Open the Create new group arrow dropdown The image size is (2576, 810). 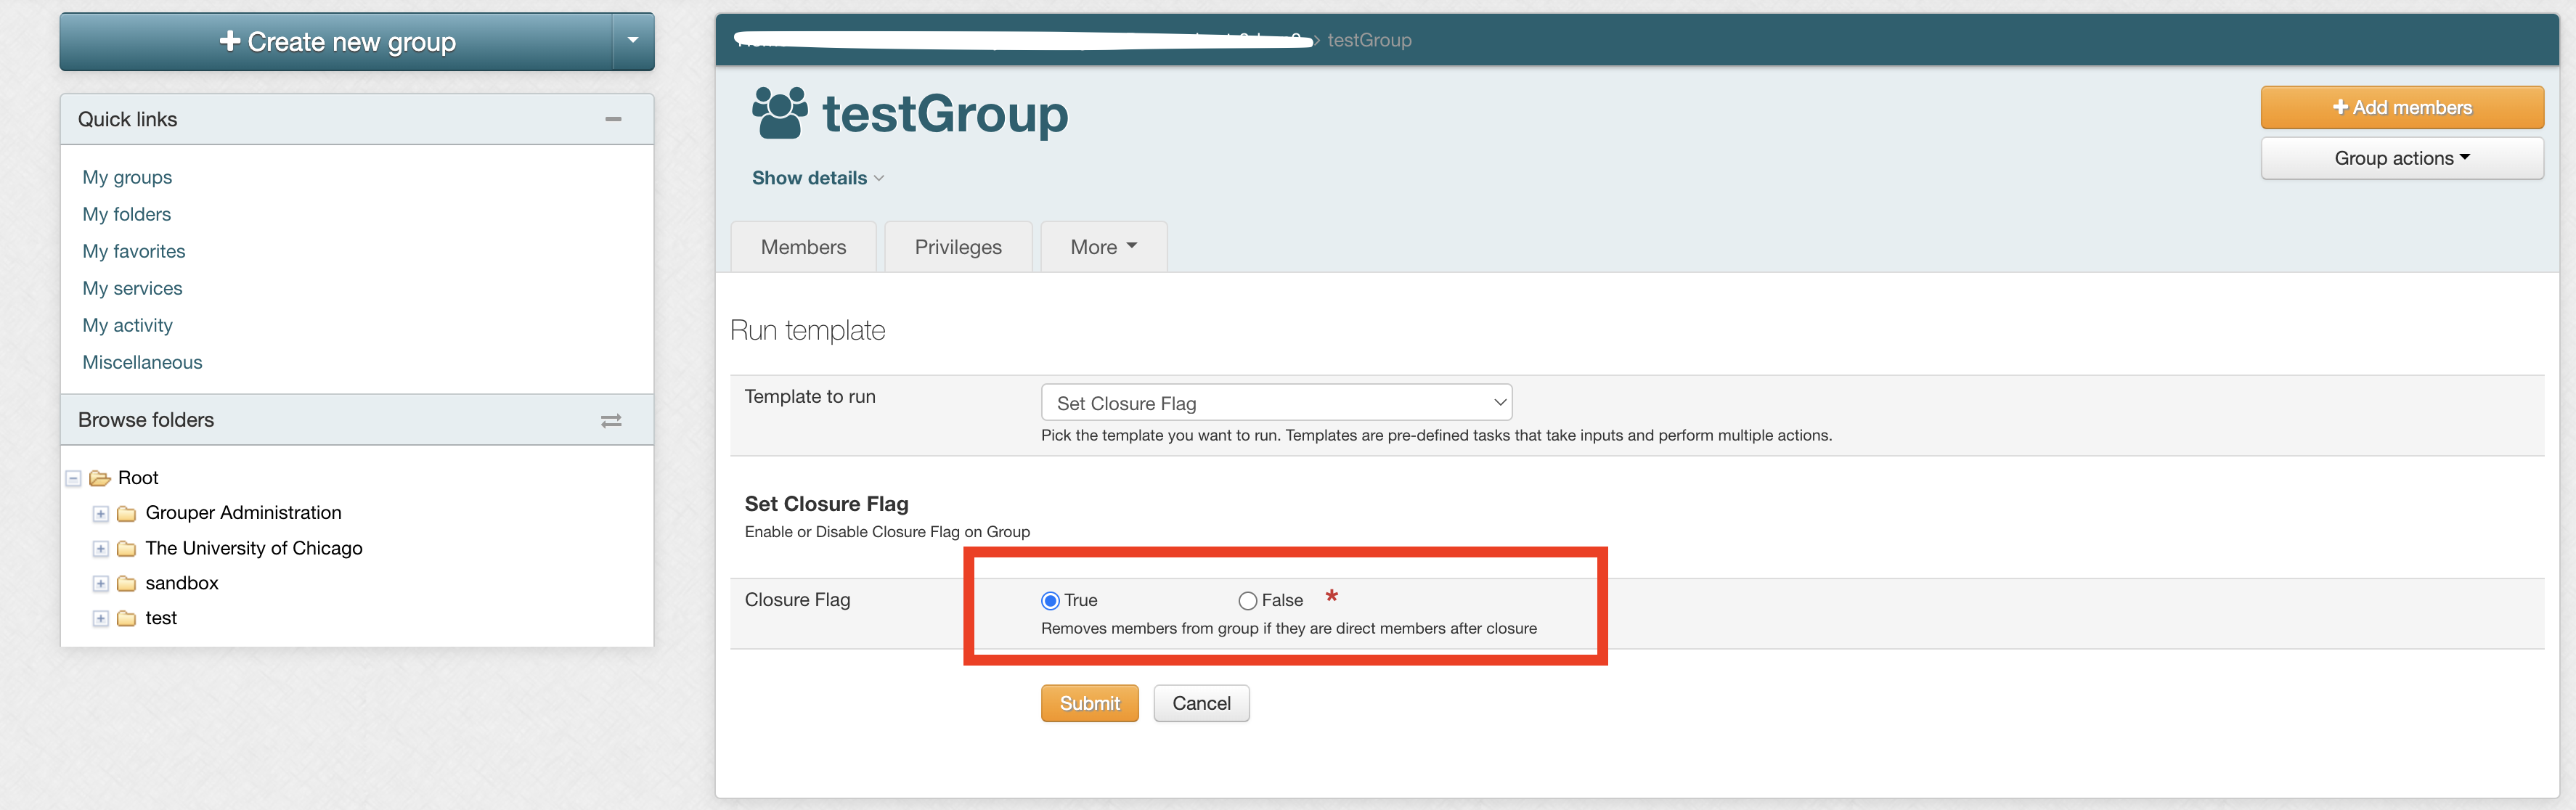coord(633,41)
